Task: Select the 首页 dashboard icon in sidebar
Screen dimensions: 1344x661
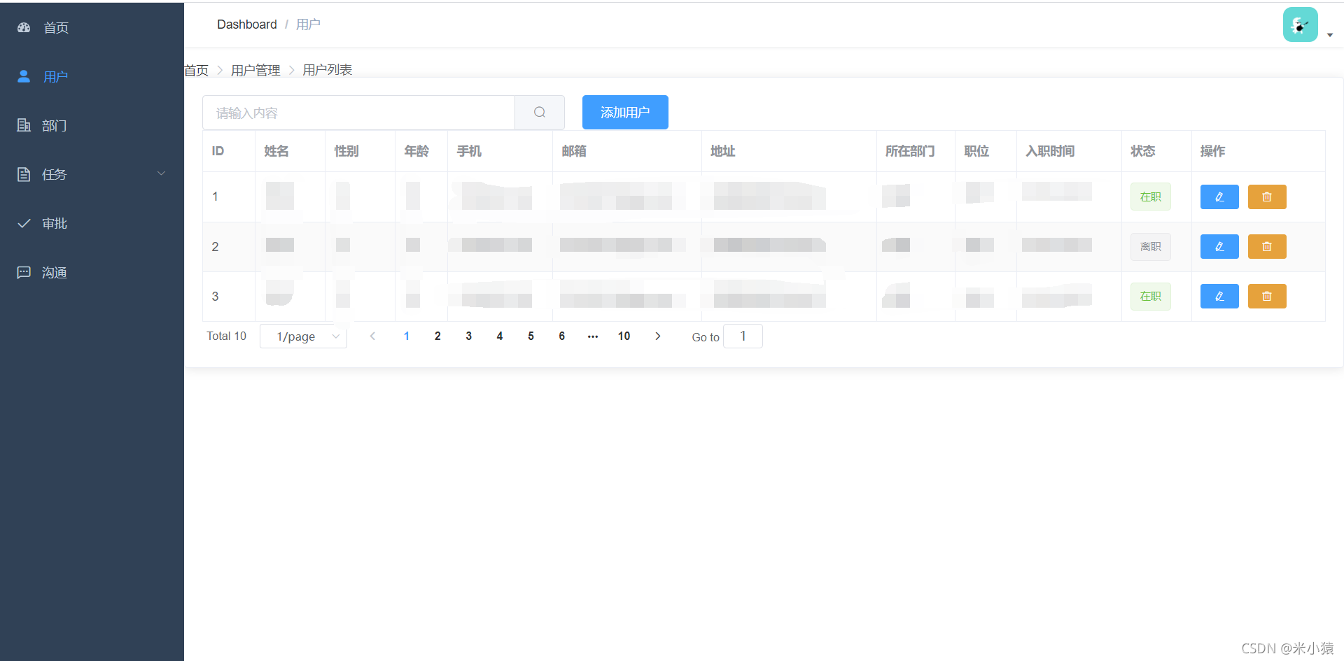Action: point(23,27)
